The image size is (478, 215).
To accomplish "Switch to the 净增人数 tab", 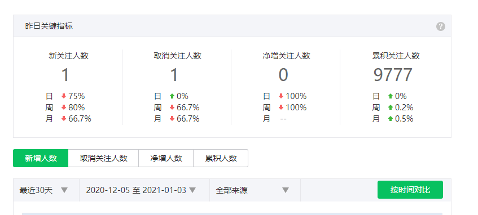I will pos(166,158).
